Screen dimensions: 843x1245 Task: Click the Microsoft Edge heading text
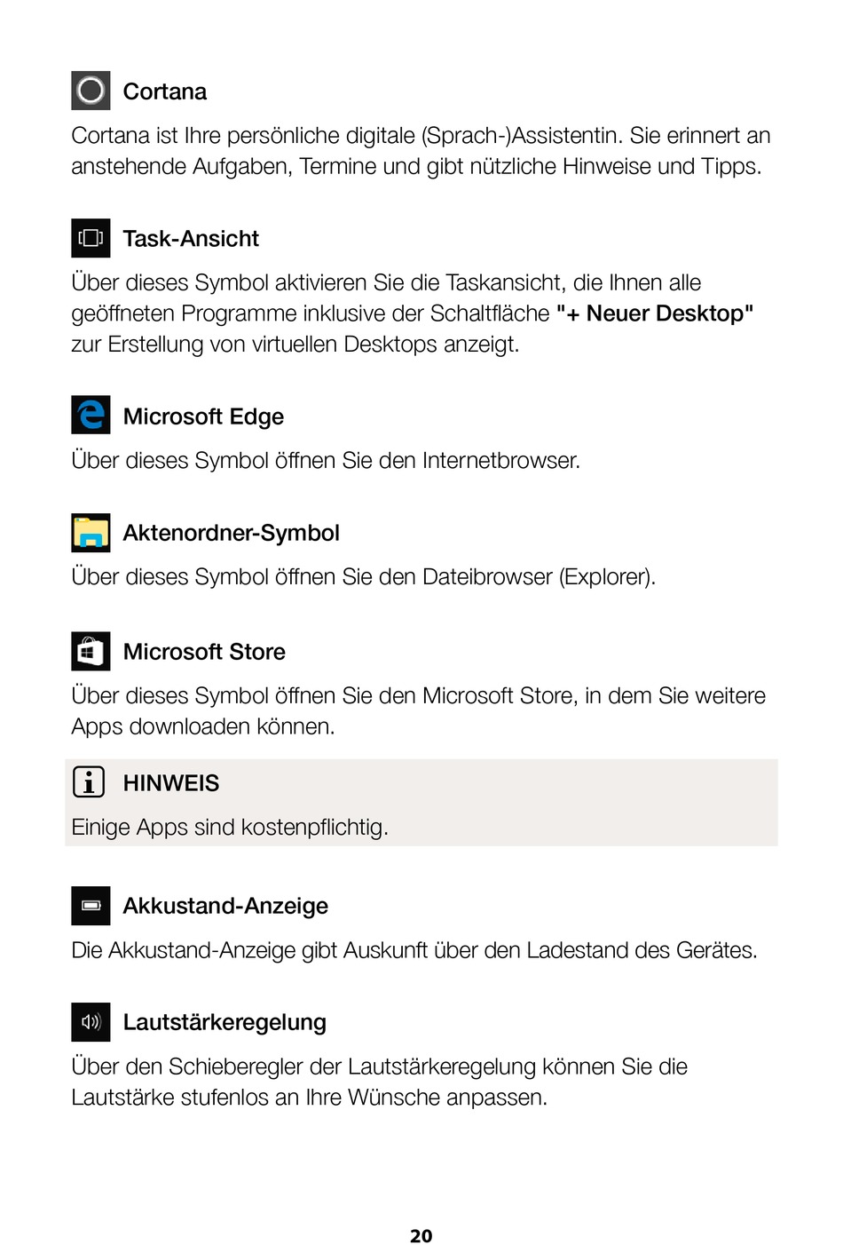[x=203, y=416]
